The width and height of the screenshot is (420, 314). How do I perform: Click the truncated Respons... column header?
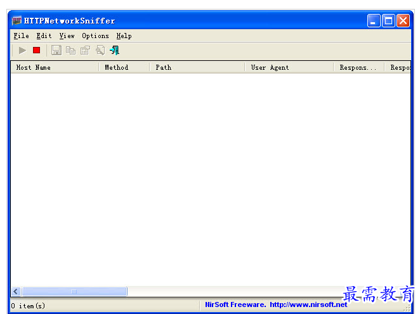pos(359,67)
